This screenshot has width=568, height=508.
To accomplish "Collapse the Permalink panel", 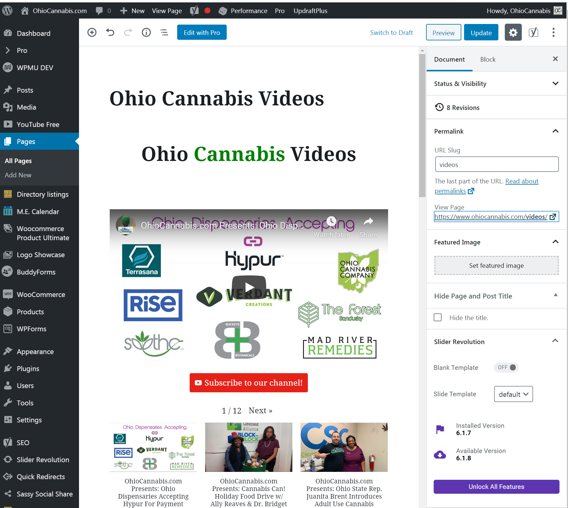I will [x=555, y=131].
